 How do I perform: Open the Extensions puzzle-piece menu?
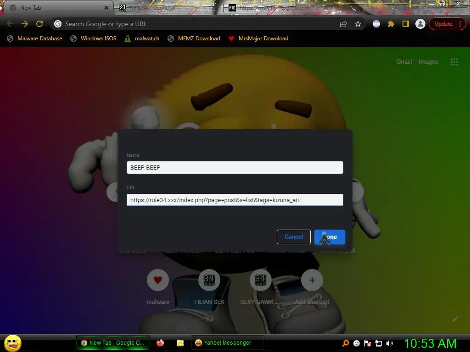coord(391,24)
